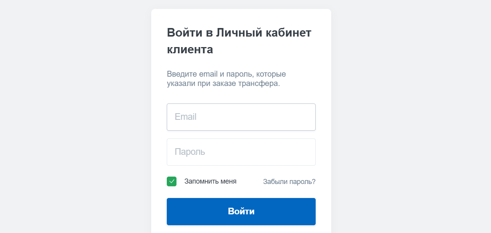The width and height of the screenshot is (491, 233).
Task: Activate the sign-in button labeled Войти
Action: pyautogui.click(x=241, y=211)
